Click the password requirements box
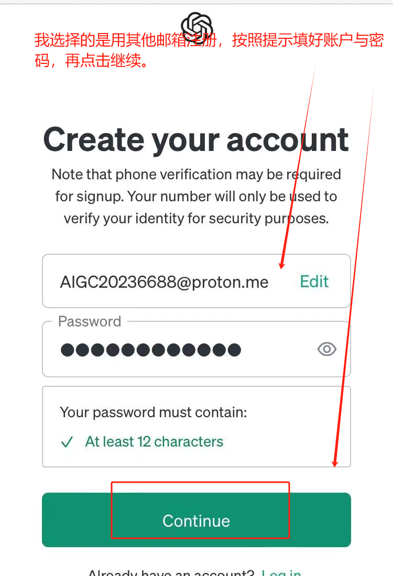 click(x=196, y=427)
